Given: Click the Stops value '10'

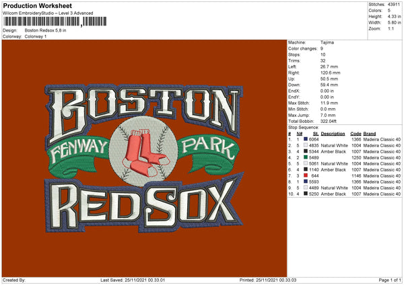Looking at the screenshot, I should (x=323, y=54).
